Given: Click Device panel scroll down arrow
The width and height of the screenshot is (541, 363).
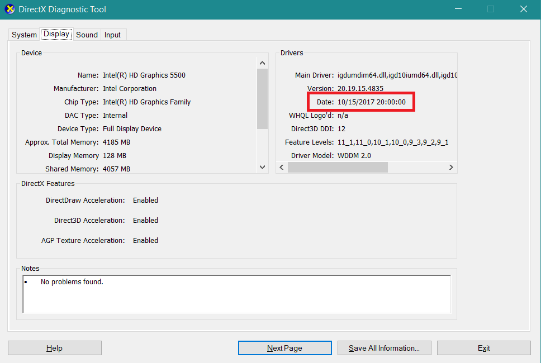Looking at the screenshot, I should [x=262, y=167].
